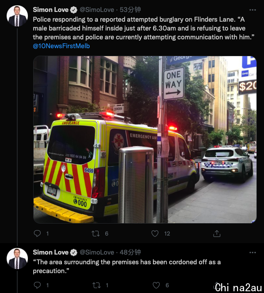Open the @10NewsFirstMelb mention link
264x293 pixels.
pyautogui.click(x=61, y=46)
